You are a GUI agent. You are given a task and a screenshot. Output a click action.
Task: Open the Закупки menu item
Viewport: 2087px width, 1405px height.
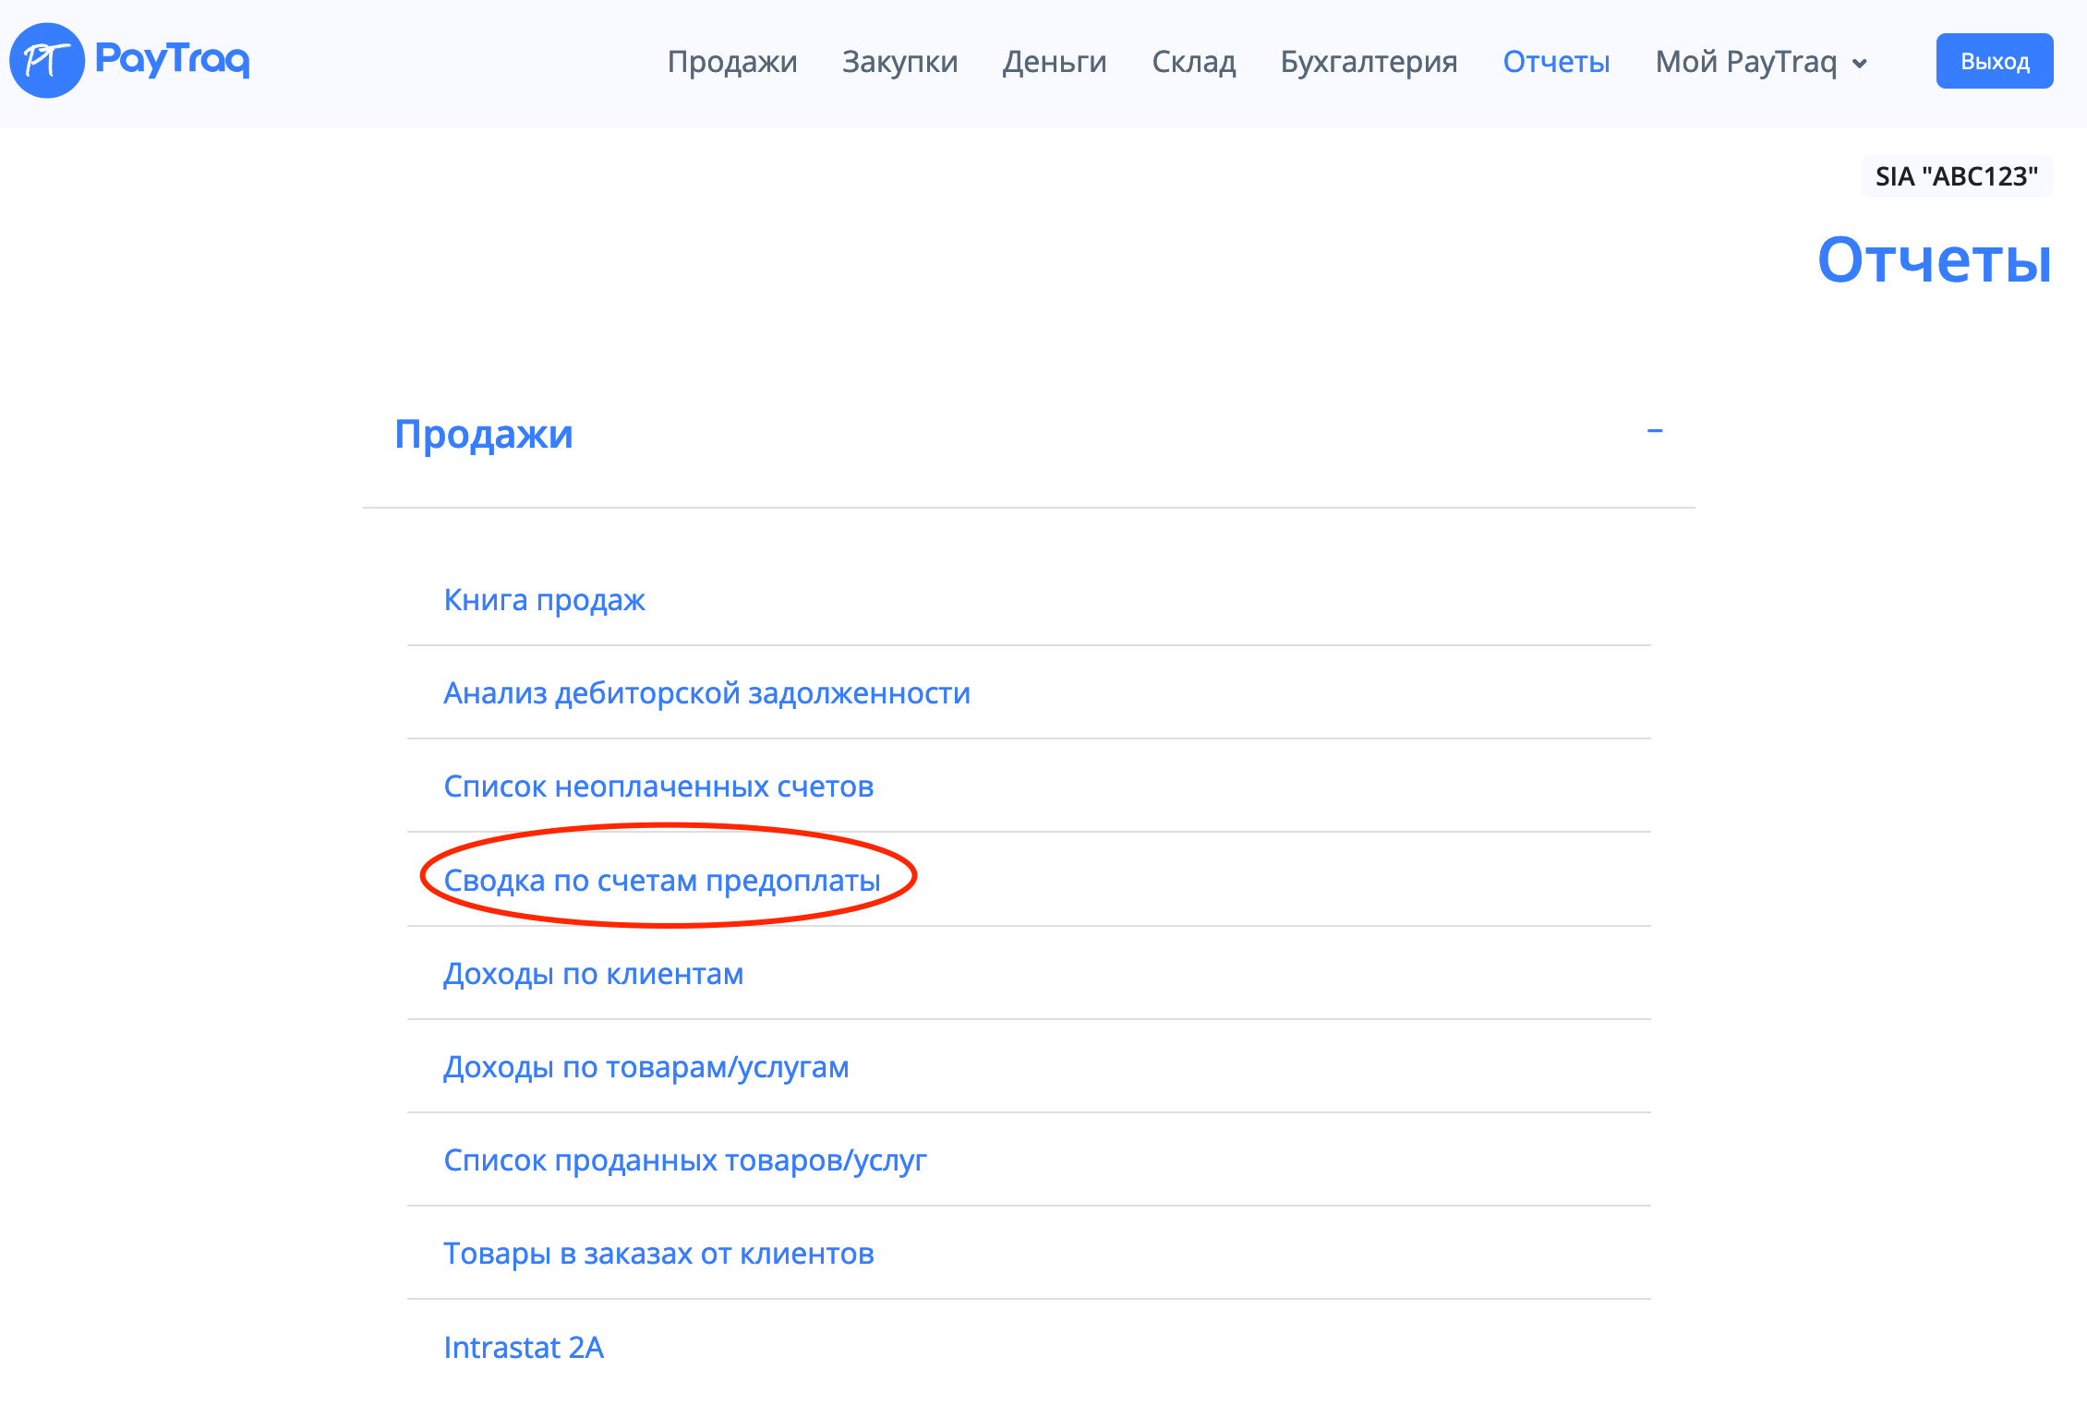pyautogui.click(x=899, y=62)
